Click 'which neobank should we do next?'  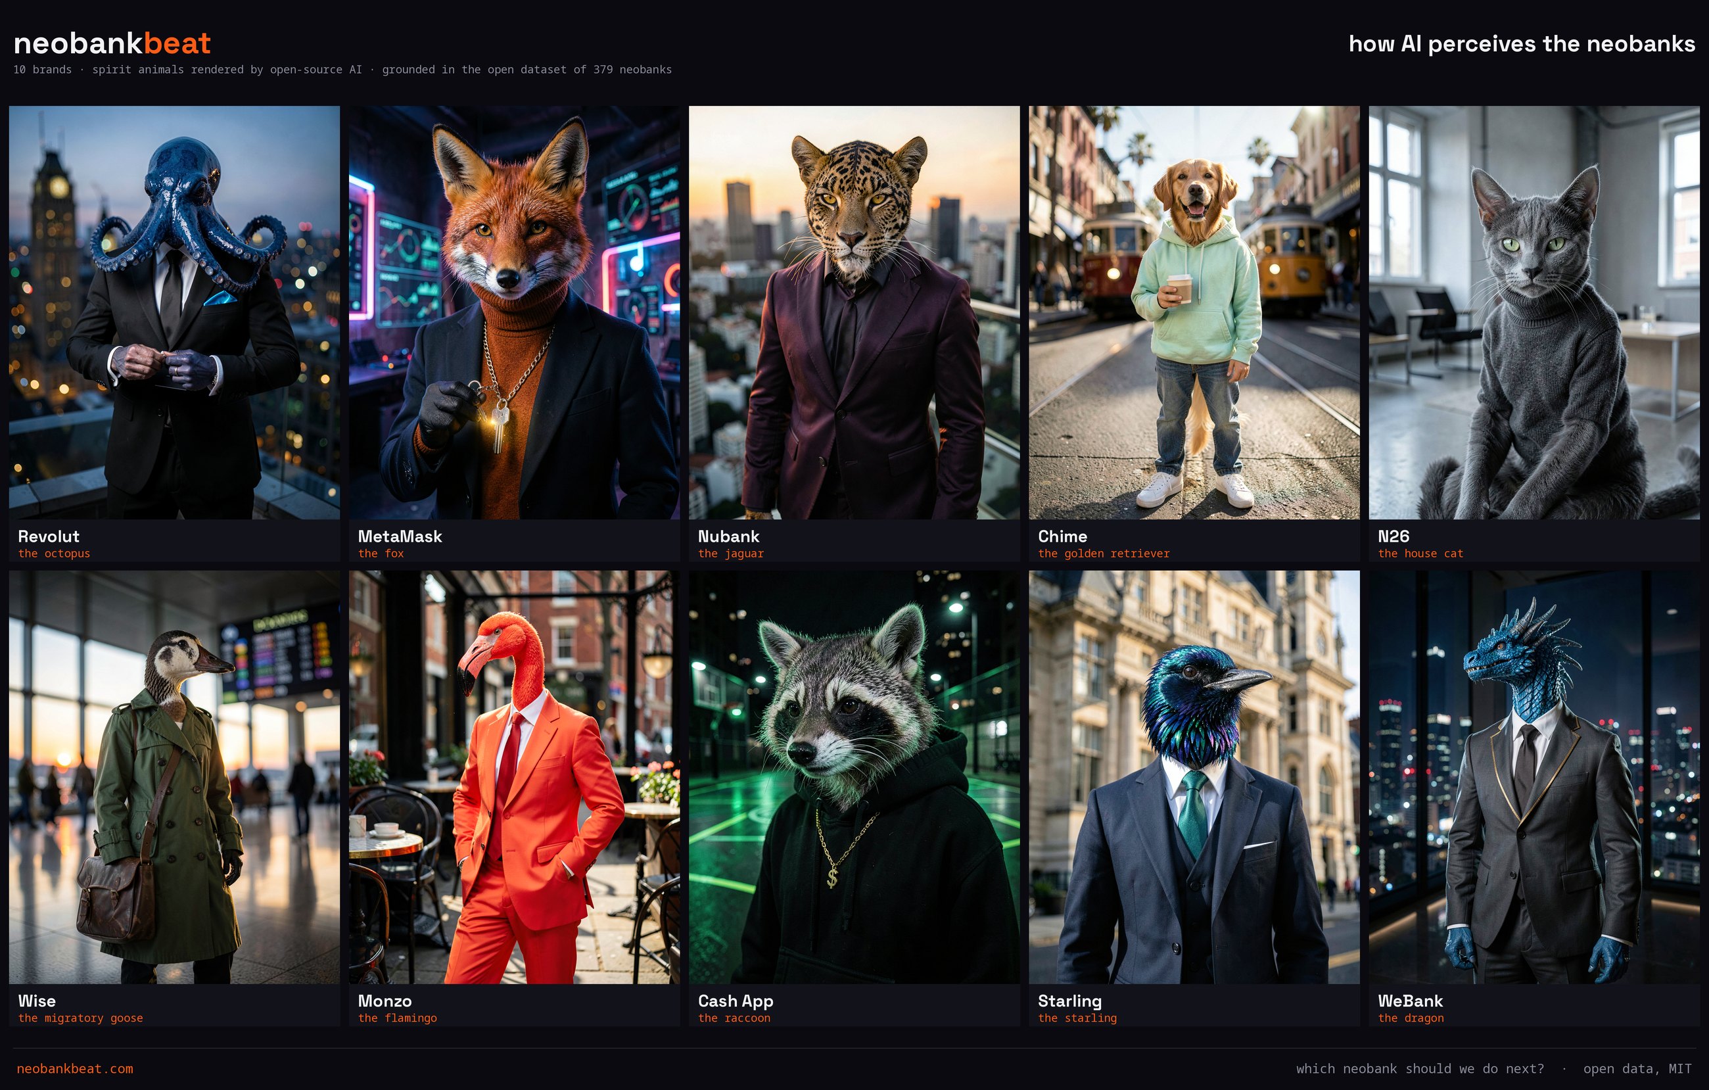coord(1419,1069)
